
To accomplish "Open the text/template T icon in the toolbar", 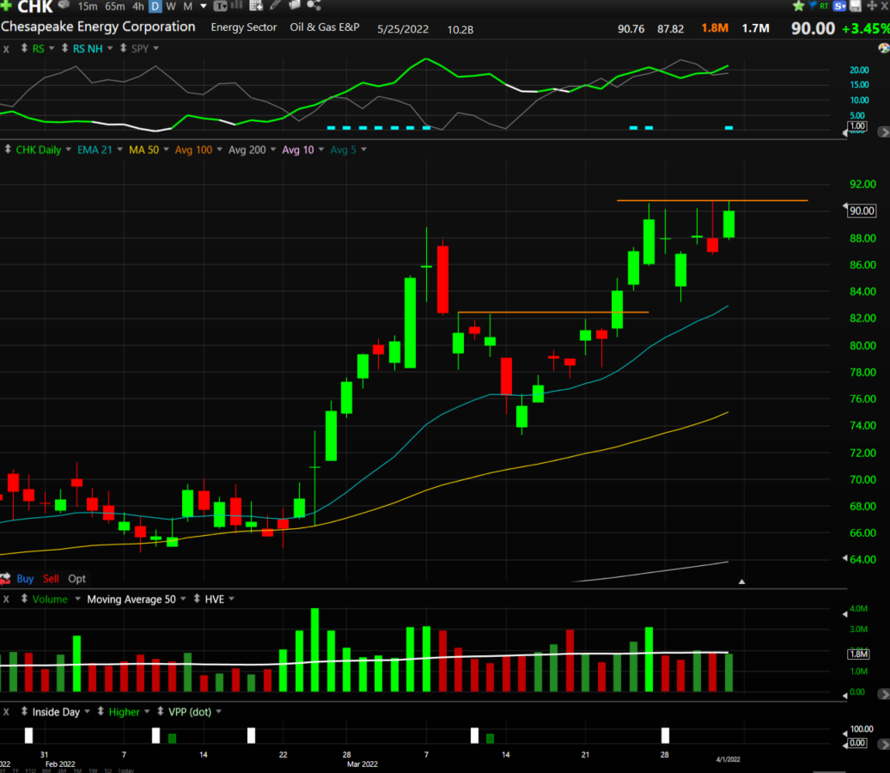I will coord(220,6).
